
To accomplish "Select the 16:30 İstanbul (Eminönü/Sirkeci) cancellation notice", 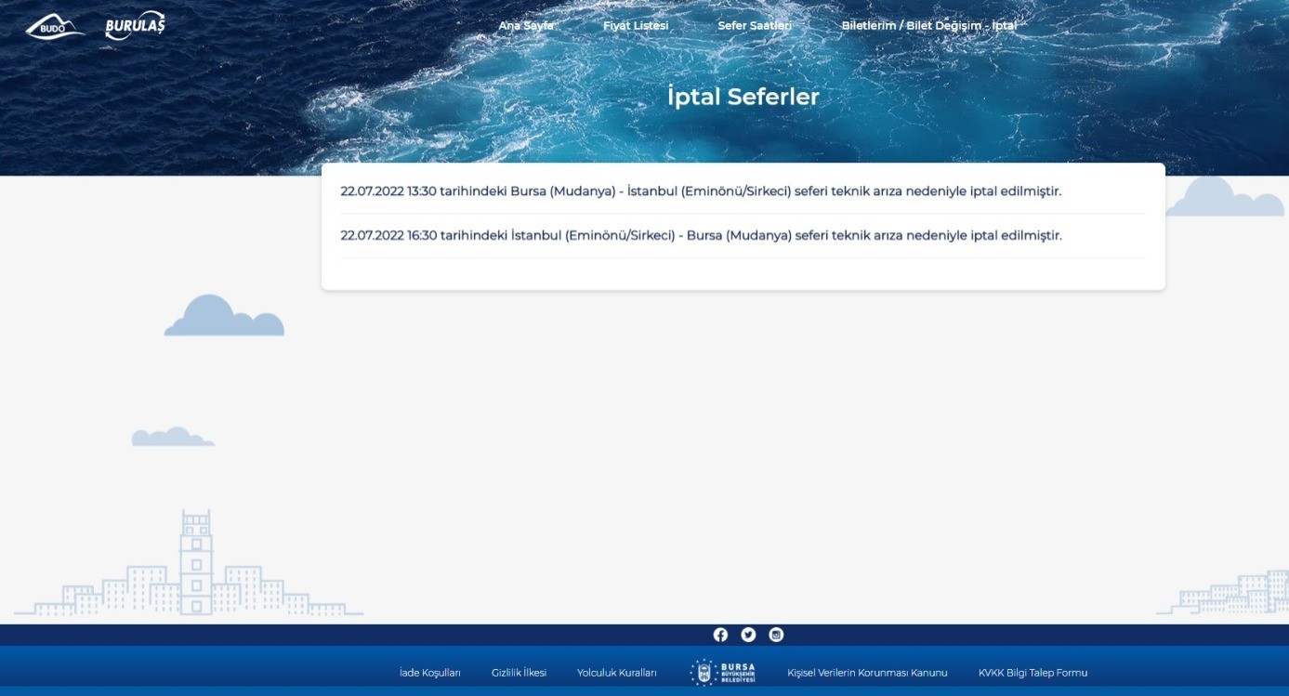I will (701, 236).
